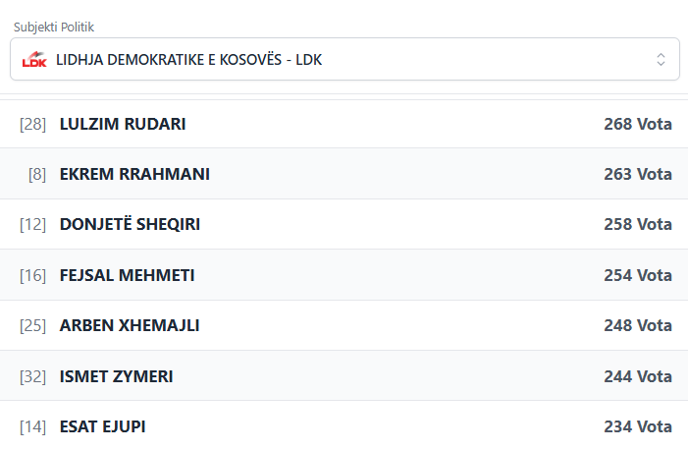
Task: Pick Arben Xhemajli from the list
Action: tap(130, 325)
